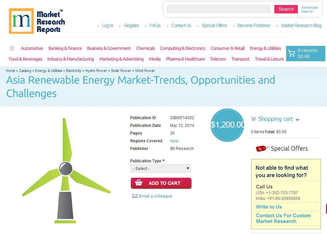Click the wind turbine product image
The image size is (327, 234).
click(x=66, y=171)
